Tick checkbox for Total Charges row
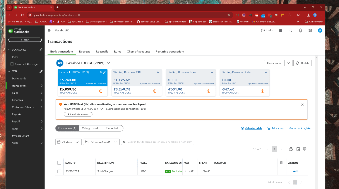This screenshot has width=339, height=189. tap(59, 171)
